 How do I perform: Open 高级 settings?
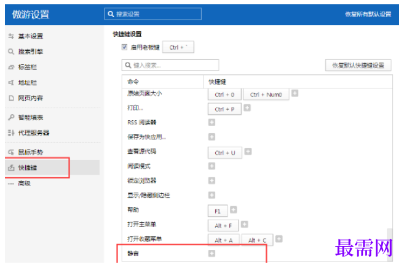coord(24,184)
